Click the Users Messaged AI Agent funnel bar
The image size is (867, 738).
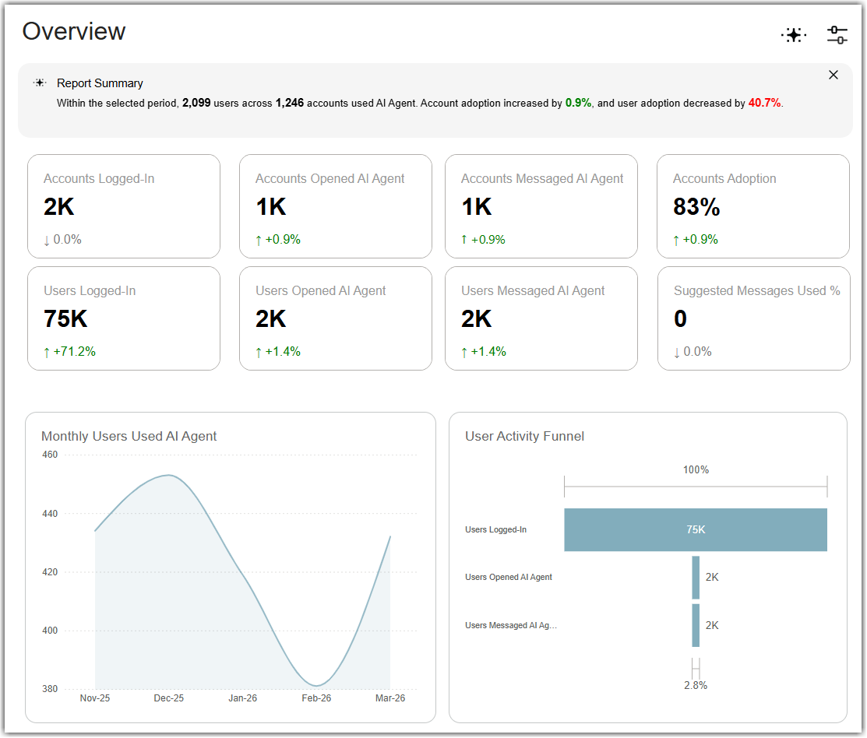(x=696, y=625)
